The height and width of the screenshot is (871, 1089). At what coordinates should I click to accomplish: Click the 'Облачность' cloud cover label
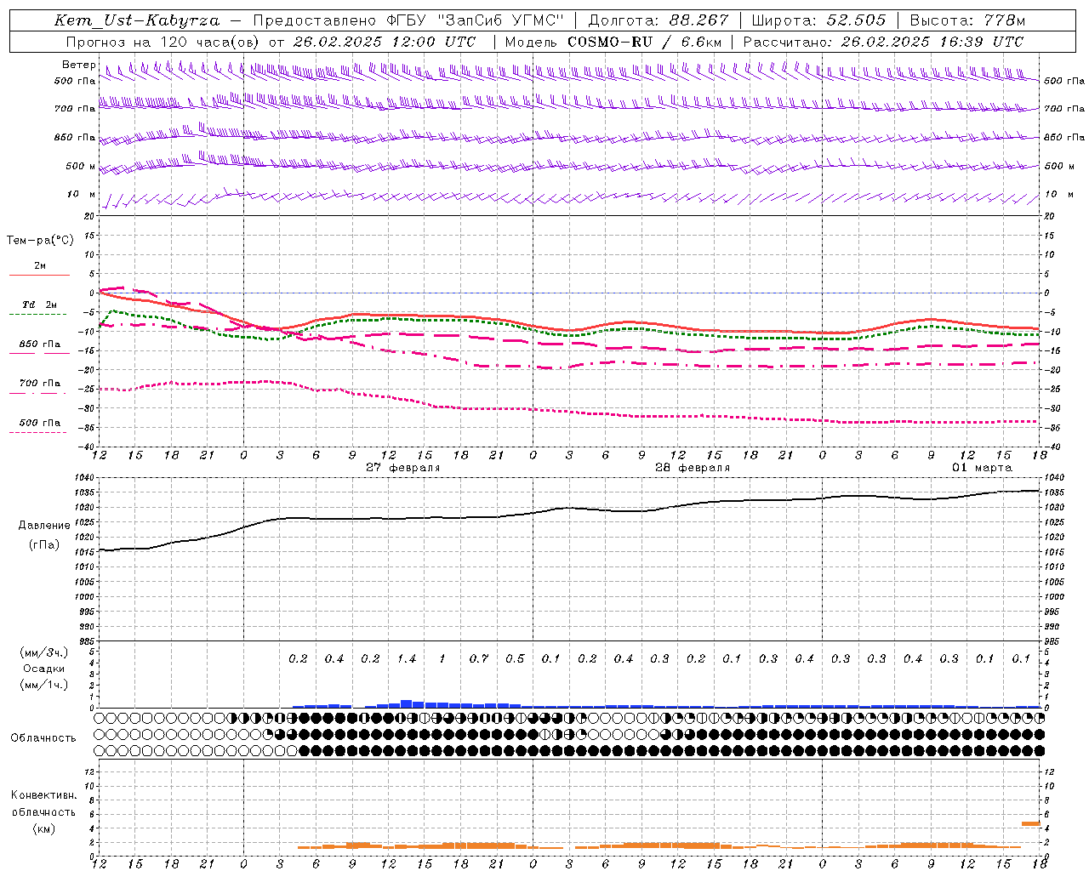coord(43,738)
